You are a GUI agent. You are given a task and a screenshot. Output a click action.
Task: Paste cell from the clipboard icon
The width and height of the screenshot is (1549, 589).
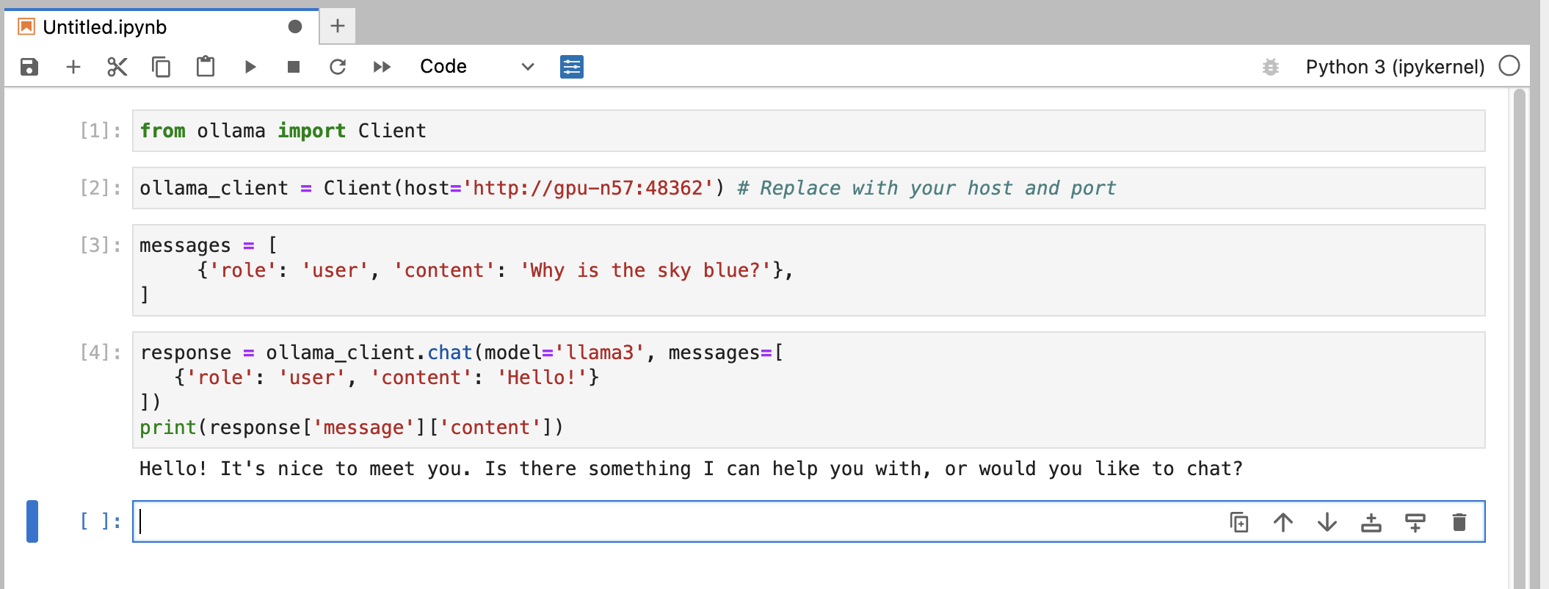coord(206,67)
